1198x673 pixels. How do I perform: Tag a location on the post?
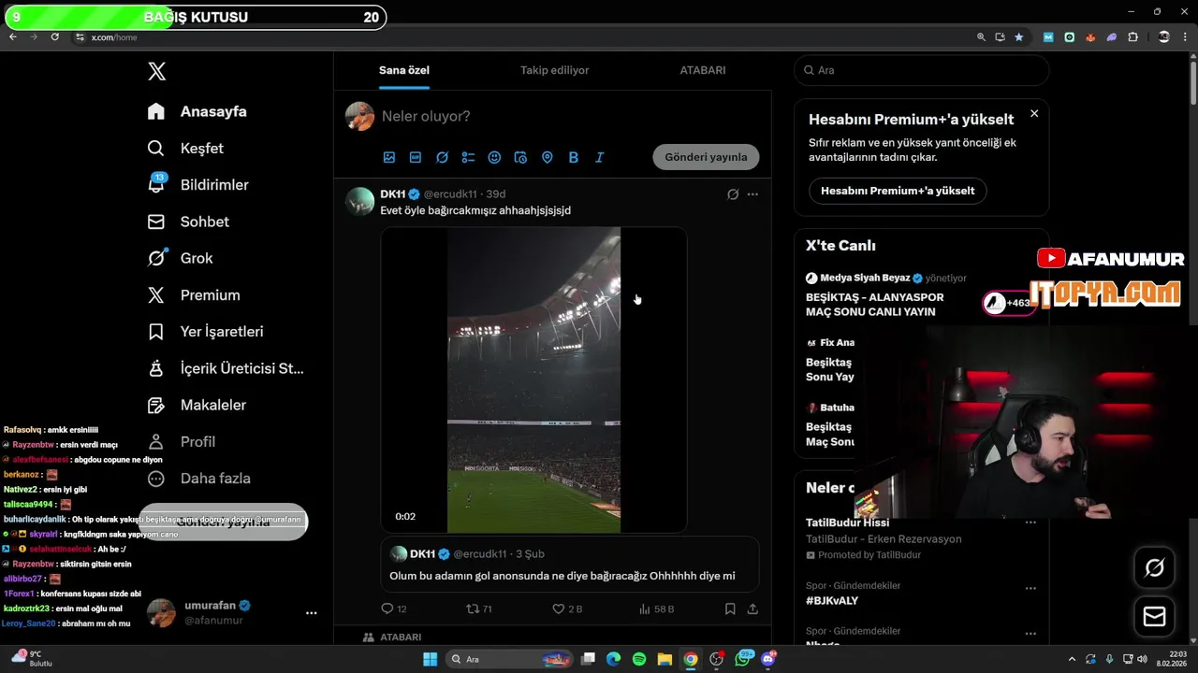click(548, 157)
